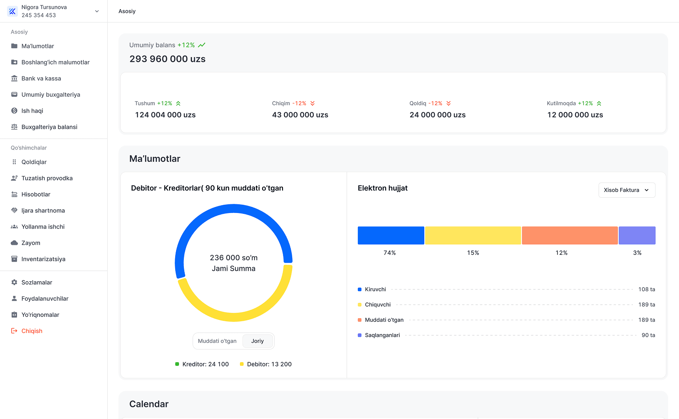Screen dimensions: 679x419
Task: Select the Ish haqi dollar coin icon
Action: (x=14, y=111)
